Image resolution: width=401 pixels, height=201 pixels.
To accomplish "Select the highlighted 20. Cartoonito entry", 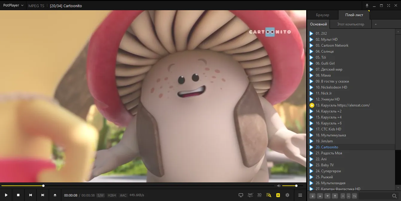I will 351,147.
